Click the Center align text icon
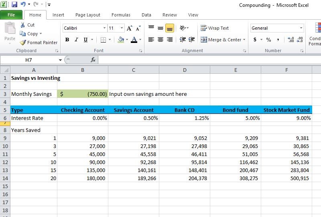321x217 pixels. tap(160, 40)
